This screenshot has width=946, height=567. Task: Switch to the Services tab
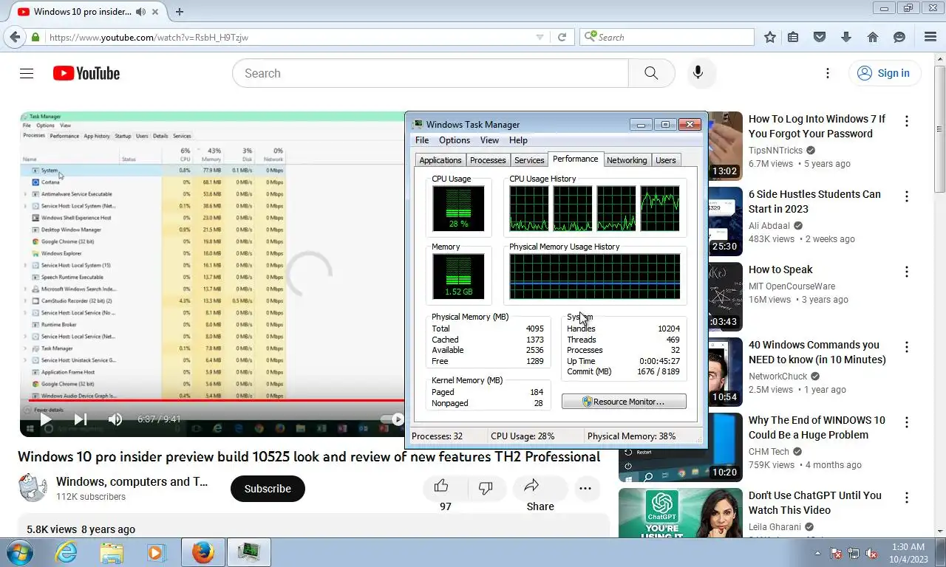[x=529, y=160]
